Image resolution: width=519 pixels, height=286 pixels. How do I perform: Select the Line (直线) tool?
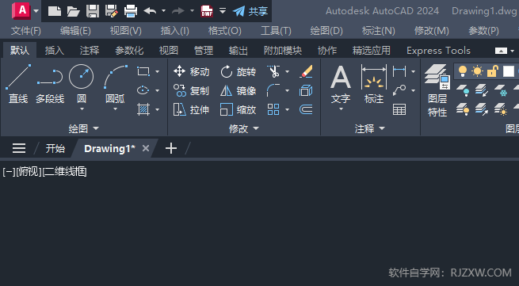click(18, 83)
